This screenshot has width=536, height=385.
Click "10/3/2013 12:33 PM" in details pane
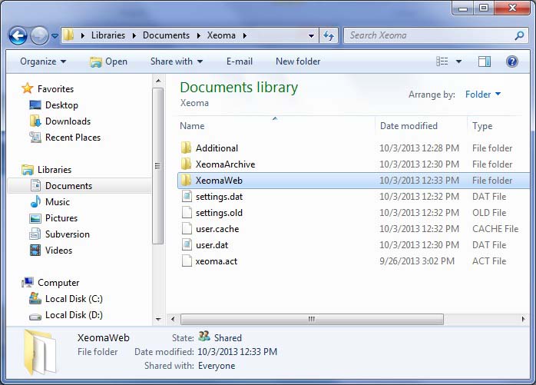tap(237, 352)
